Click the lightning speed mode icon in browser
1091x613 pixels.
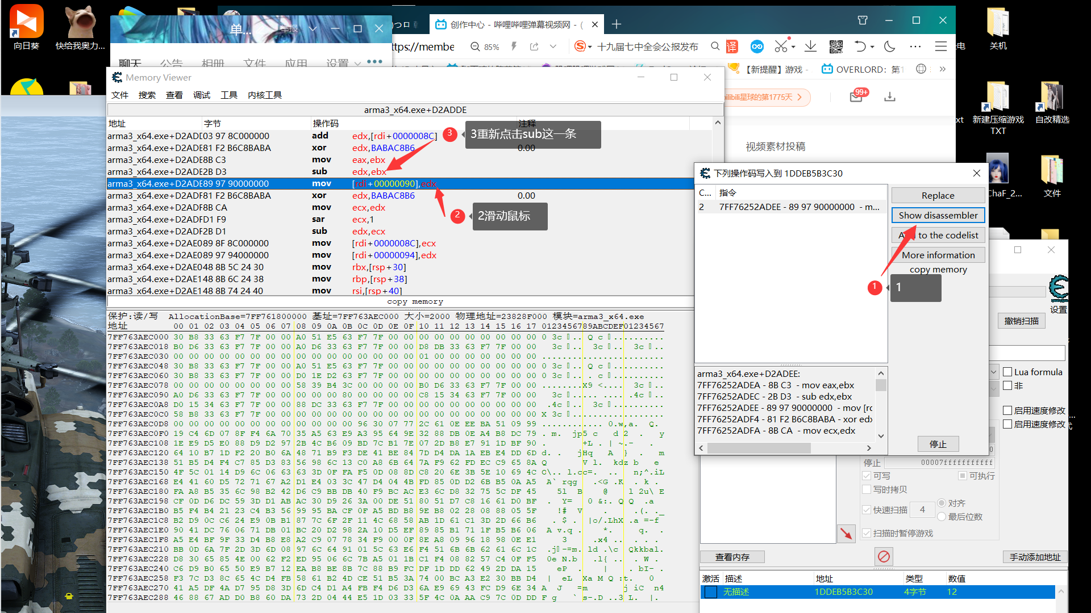pos(514,47)
